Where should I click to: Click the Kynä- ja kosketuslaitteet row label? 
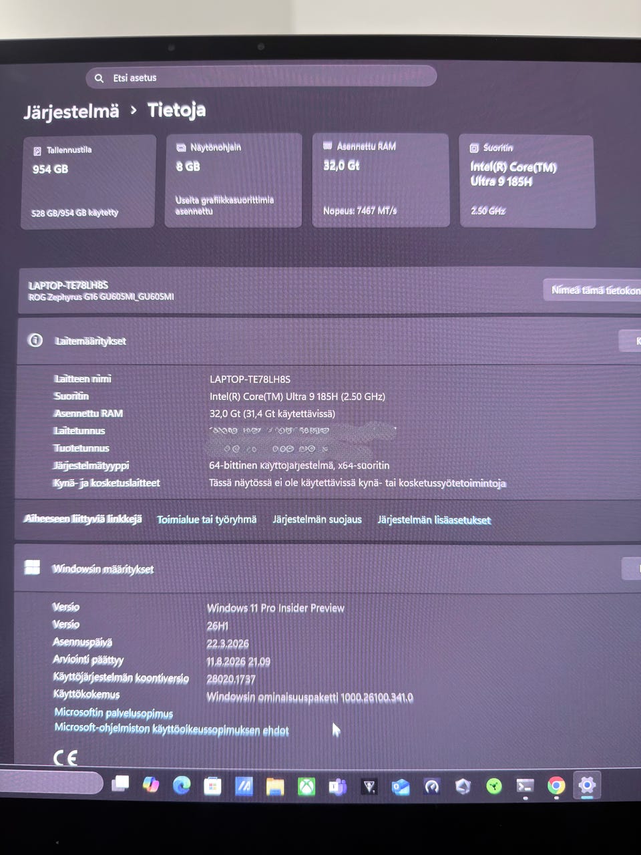pyautogui.click(x=106, y=483)
